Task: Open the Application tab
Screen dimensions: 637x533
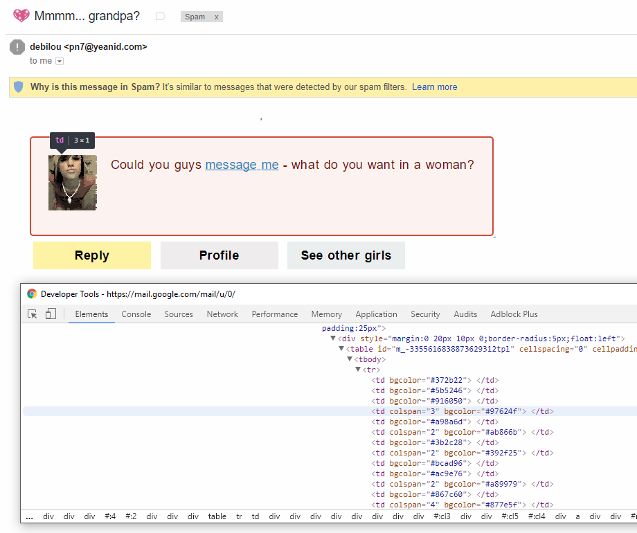Action: (376, 314)
